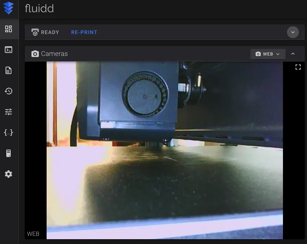Open the Console terminal icon
Viewport: 307px width, 244px height.
point(9,50)
